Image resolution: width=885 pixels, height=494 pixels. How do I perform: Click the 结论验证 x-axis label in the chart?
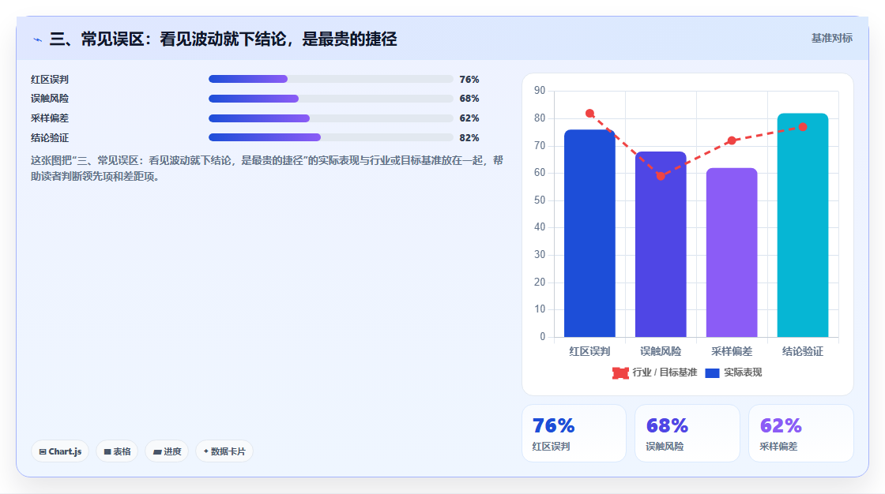click(x=803, y=352)
